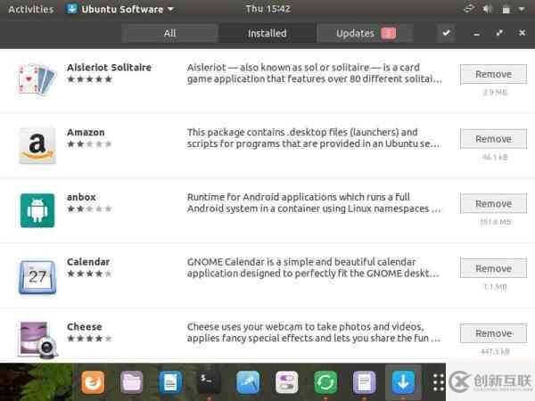Remove the Calendar app
Screen dimensions: 535x401
point(493,269)
